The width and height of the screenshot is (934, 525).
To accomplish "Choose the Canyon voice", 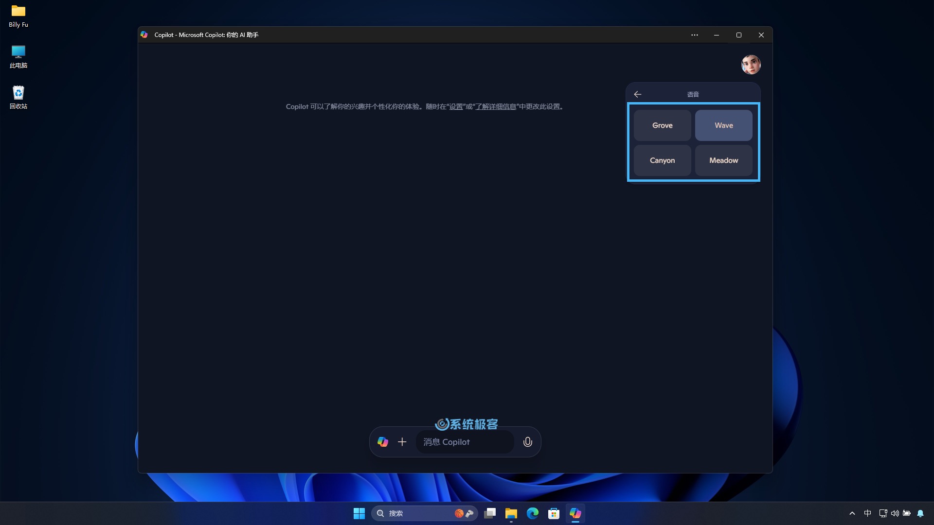I will (x=662, y=160).
